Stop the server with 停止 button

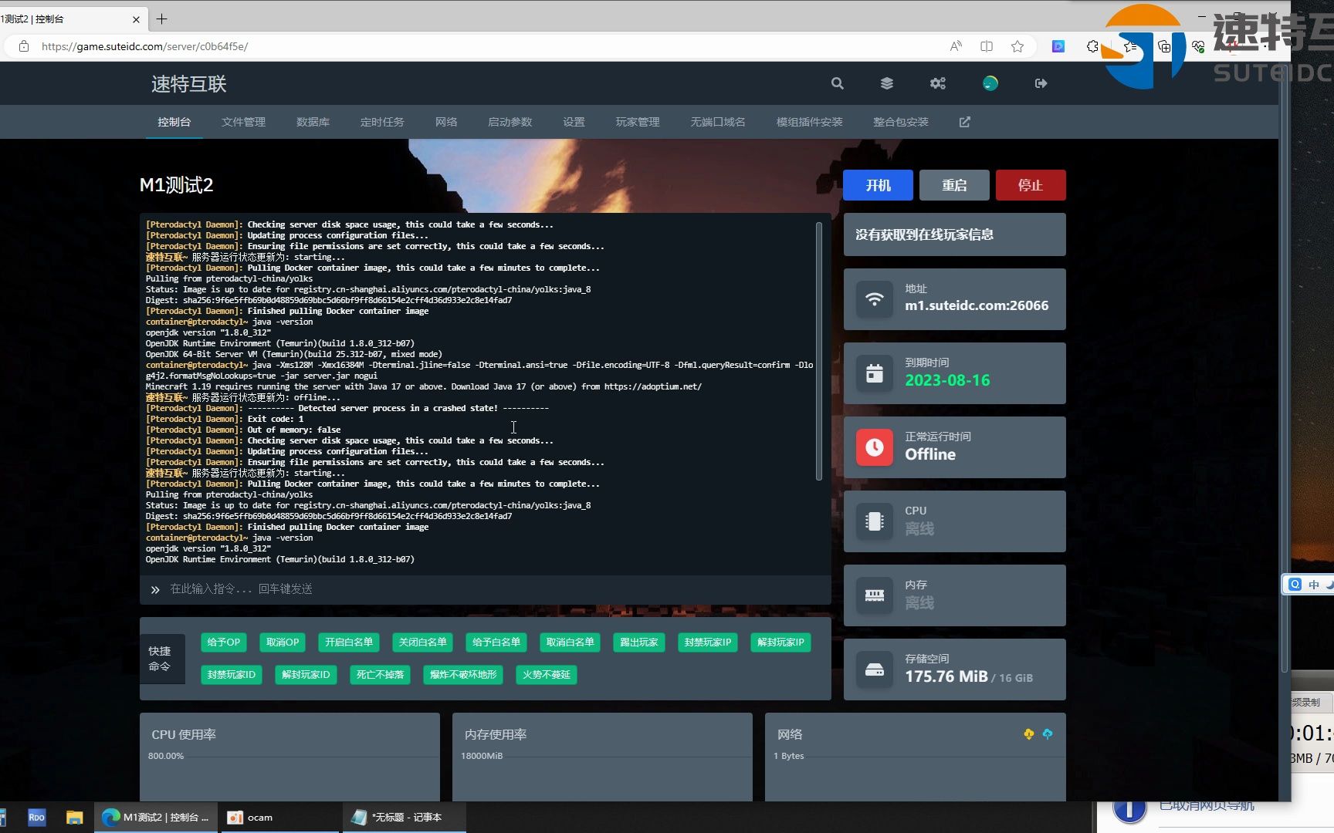coord(1031,185)
